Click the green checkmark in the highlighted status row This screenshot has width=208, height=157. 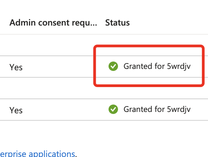pos(113,67)
